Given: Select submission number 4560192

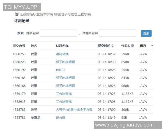Looking at the screenshot, I should coord(19,70).
